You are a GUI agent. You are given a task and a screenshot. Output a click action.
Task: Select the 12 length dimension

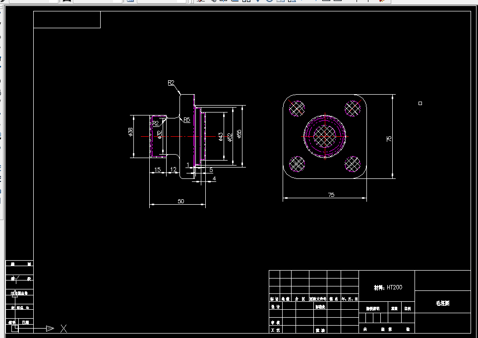pyautogui.click(x=173, y=169)
